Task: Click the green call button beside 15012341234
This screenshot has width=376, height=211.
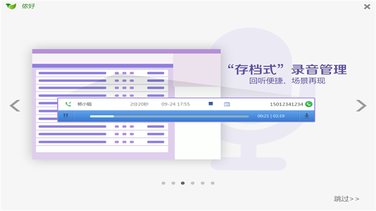Action: click(308, 104)
